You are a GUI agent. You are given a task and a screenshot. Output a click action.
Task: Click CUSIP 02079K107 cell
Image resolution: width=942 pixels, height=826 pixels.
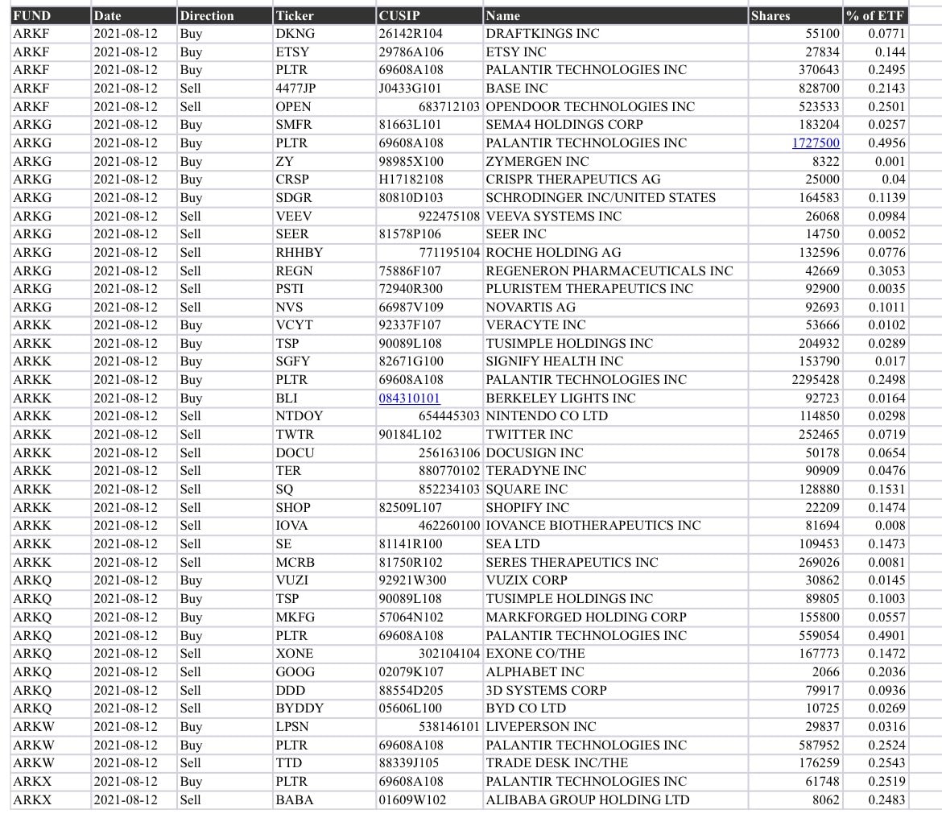tap(430, 671)
